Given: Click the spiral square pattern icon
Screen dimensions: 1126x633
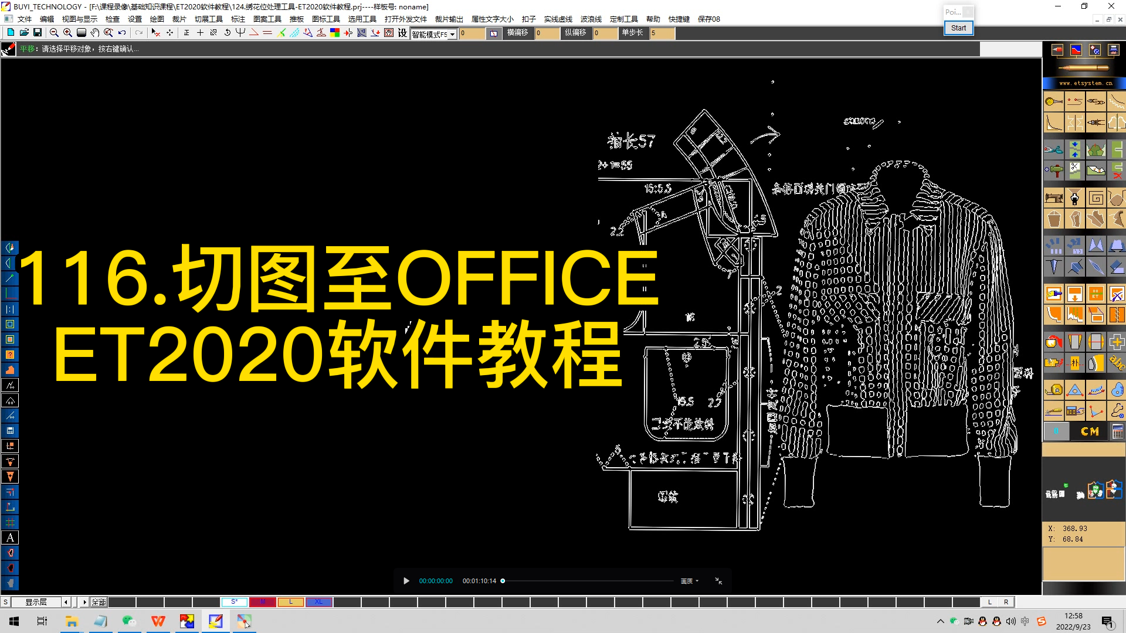Looking at the screenshot, I should coord(1096,198).
